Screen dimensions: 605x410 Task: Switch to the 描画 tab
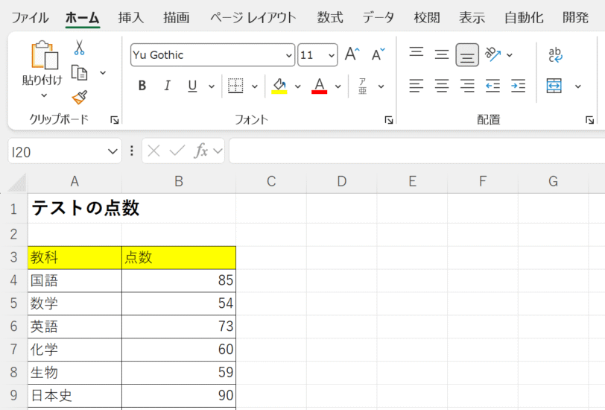point(176,18)
